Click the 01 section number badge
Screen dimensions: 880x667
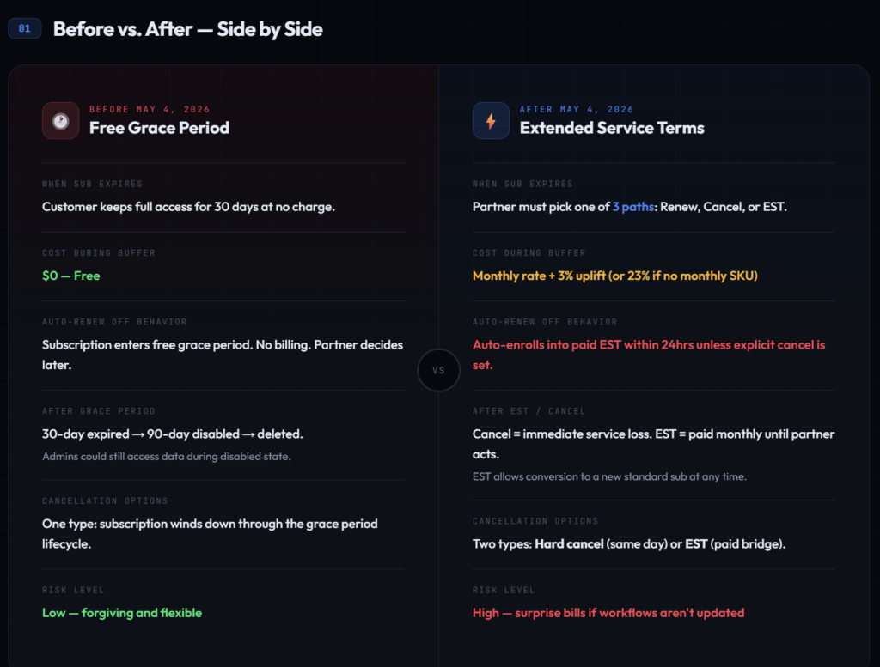[x=24, y=29]
